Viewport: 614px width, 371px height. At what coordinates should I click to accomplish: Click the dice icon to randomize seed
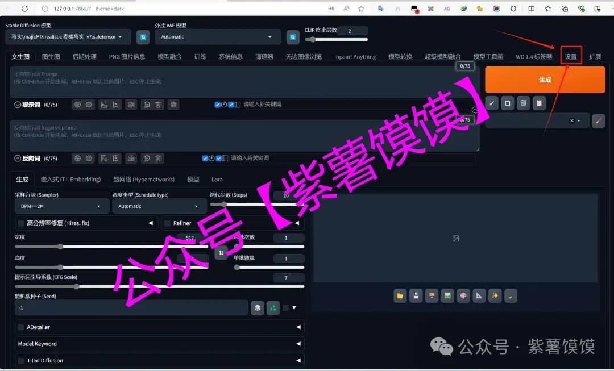click(258, 307)
